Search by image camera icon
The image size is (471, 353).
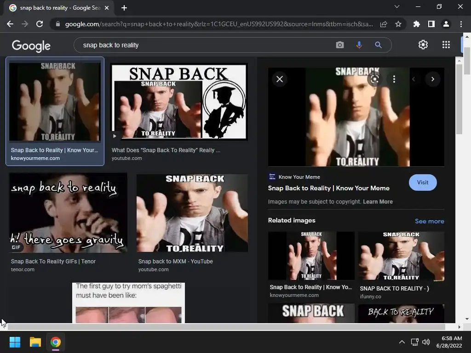(x=340, y=45)
